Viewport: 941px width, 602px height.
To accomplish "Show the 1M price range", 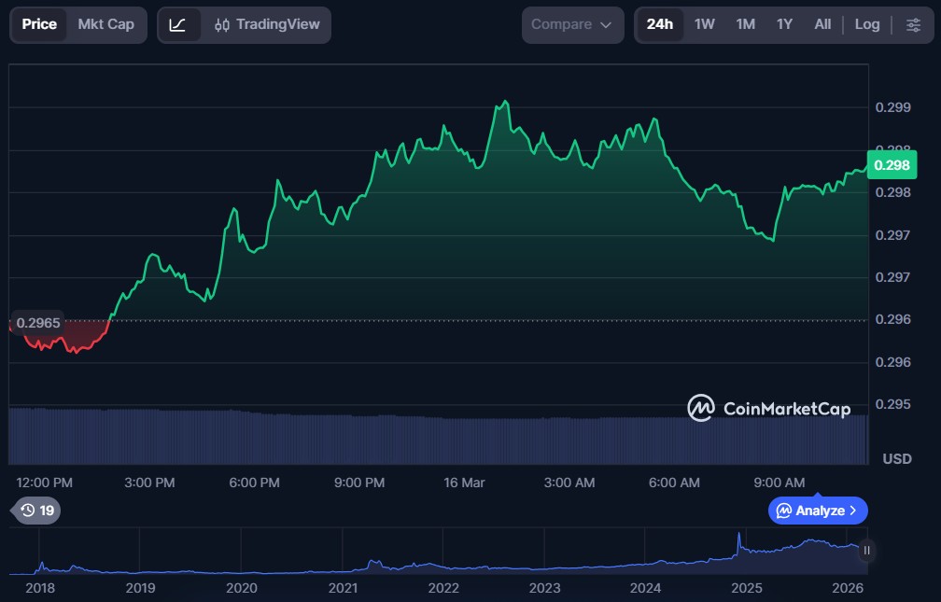I will coord(745,24).
